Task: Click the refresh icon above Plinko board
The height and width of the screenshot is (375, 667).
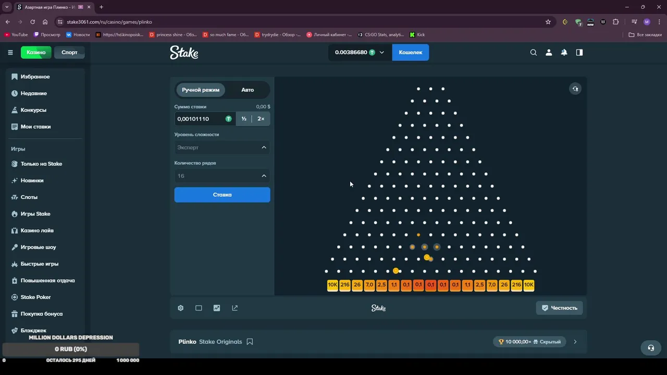Action: (575, 89)
